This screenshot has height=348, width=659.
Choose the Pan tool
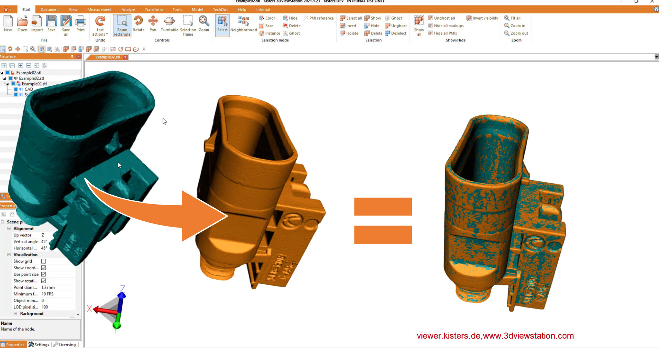pyautogui.click(x=153, y=24)
